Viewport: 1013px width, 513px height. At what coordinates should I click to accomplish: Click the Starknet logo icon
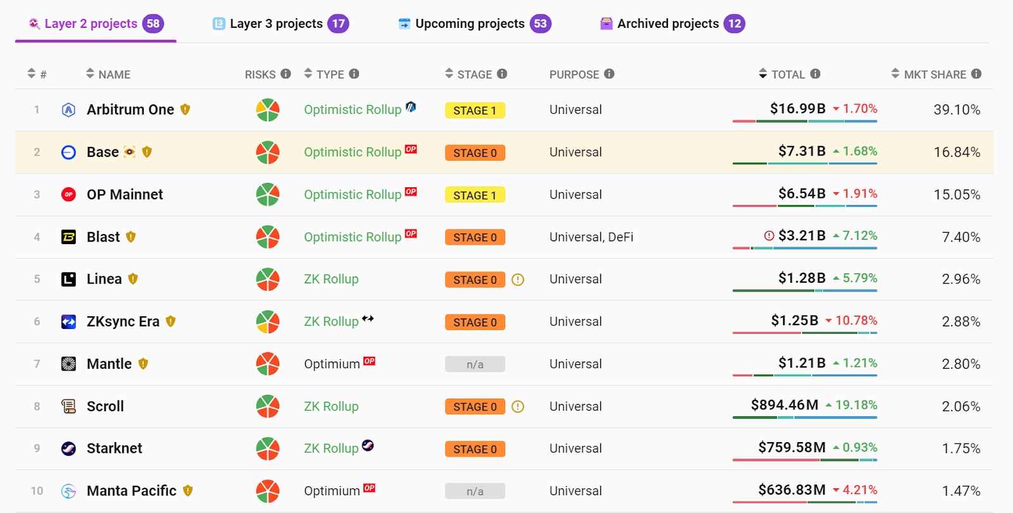pos(68,448)
